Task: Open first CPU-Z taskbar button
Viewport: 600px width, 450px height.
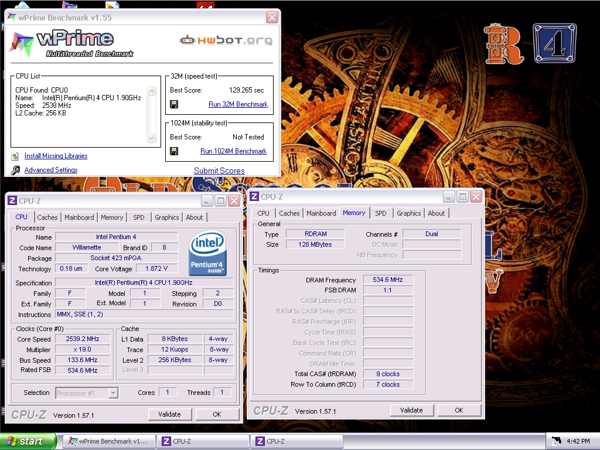Action: [203, 441]
